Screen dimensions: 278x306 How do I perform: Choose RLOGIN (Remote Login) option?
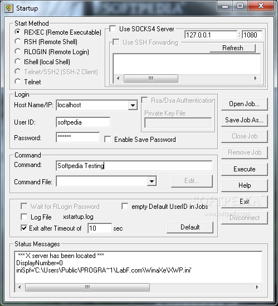point(17,51)
